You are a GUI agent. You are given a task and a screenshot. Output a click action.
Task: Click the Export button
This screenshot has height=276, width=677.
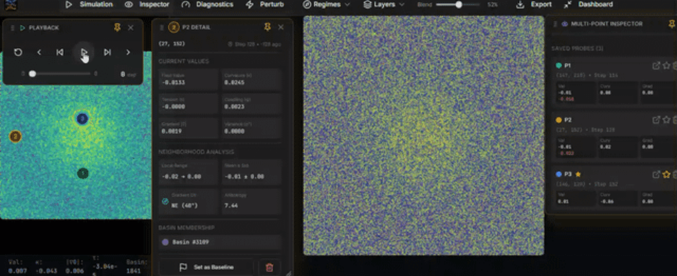pos(534,4)
